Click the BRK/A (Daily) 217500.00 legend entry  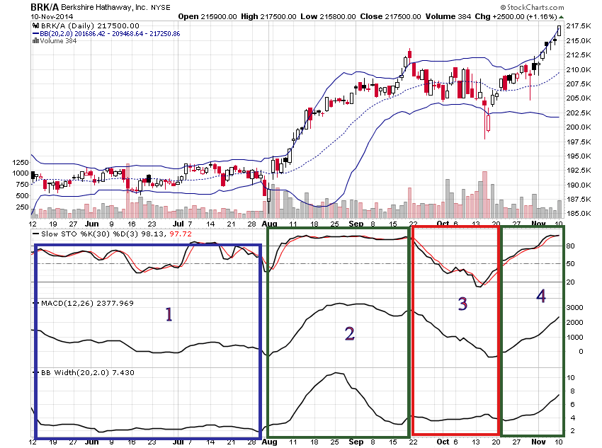pyautogui.click(x=90, y=25)
